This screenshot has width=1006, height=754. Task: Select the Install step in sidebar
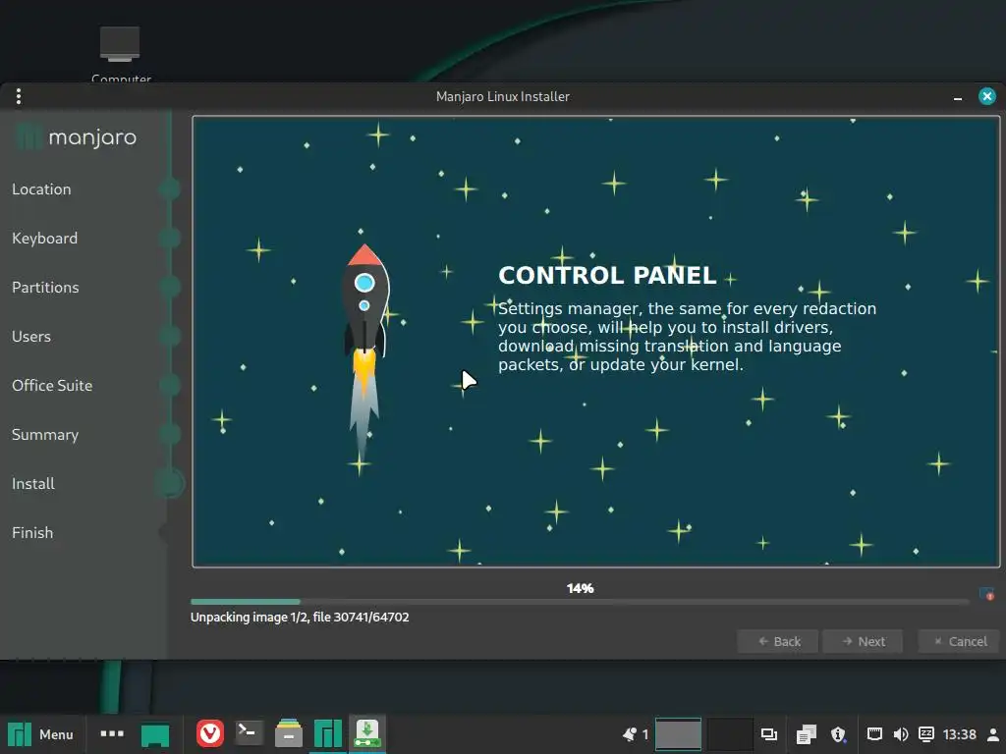coord(33,483)
